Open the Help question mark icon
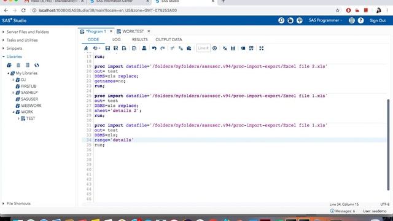The height and width of the screenshot is (221, 393). (360, 20)
